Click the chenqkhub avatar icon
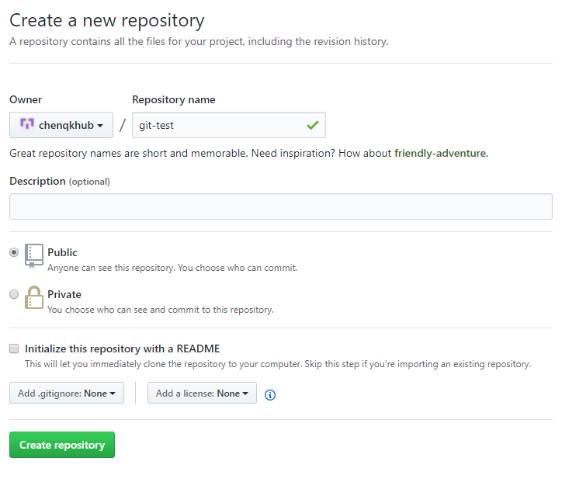569x482 pixels. [x=27, y=124]
